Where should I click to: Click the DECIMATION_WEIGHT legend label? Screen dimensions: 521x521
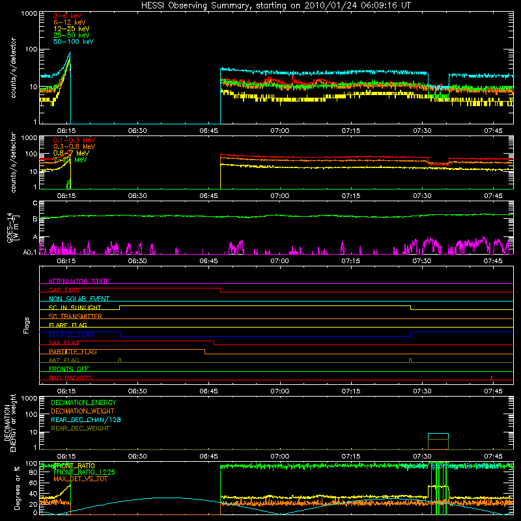(83, 411)
